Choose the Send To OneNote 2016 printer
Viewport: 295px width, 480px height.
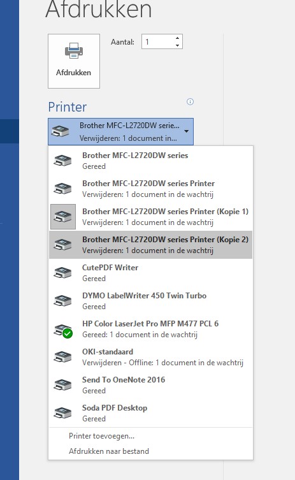[150, 385]
